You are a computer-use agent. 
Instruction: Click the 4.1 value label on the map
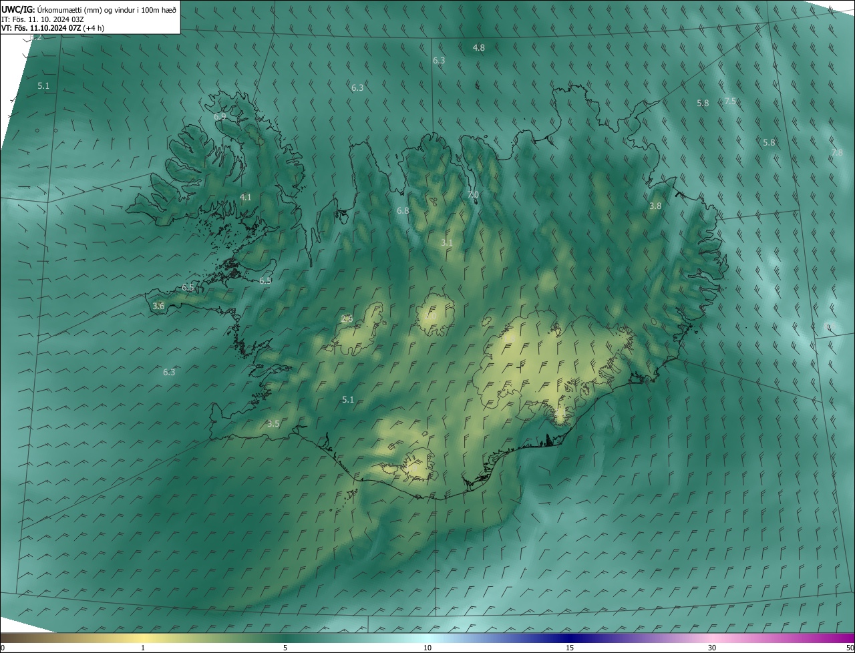coord(246,197)
